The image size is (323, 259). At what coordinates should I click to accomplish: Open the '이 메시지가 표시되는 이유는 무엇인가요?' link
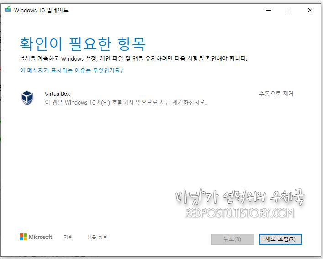(71, 70)
